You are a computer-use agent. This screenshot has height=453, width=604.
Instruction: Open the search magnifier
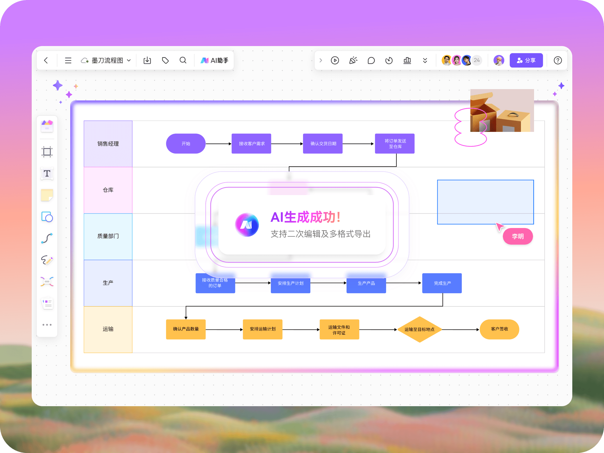[183, 60]
